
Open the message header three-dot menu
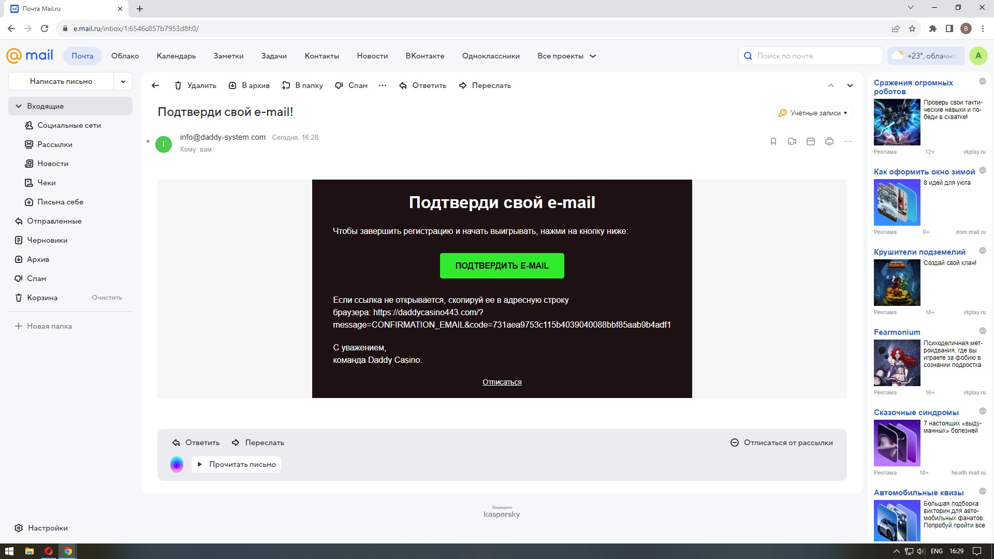pyautogui.click(x=848, y=141)
